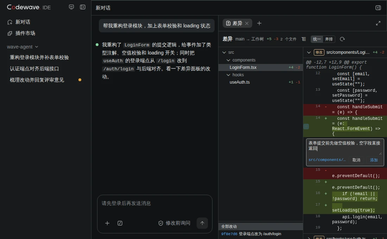
Task: Click the 修改 badge on src/components/Logi... header
Action: point(319,52)
